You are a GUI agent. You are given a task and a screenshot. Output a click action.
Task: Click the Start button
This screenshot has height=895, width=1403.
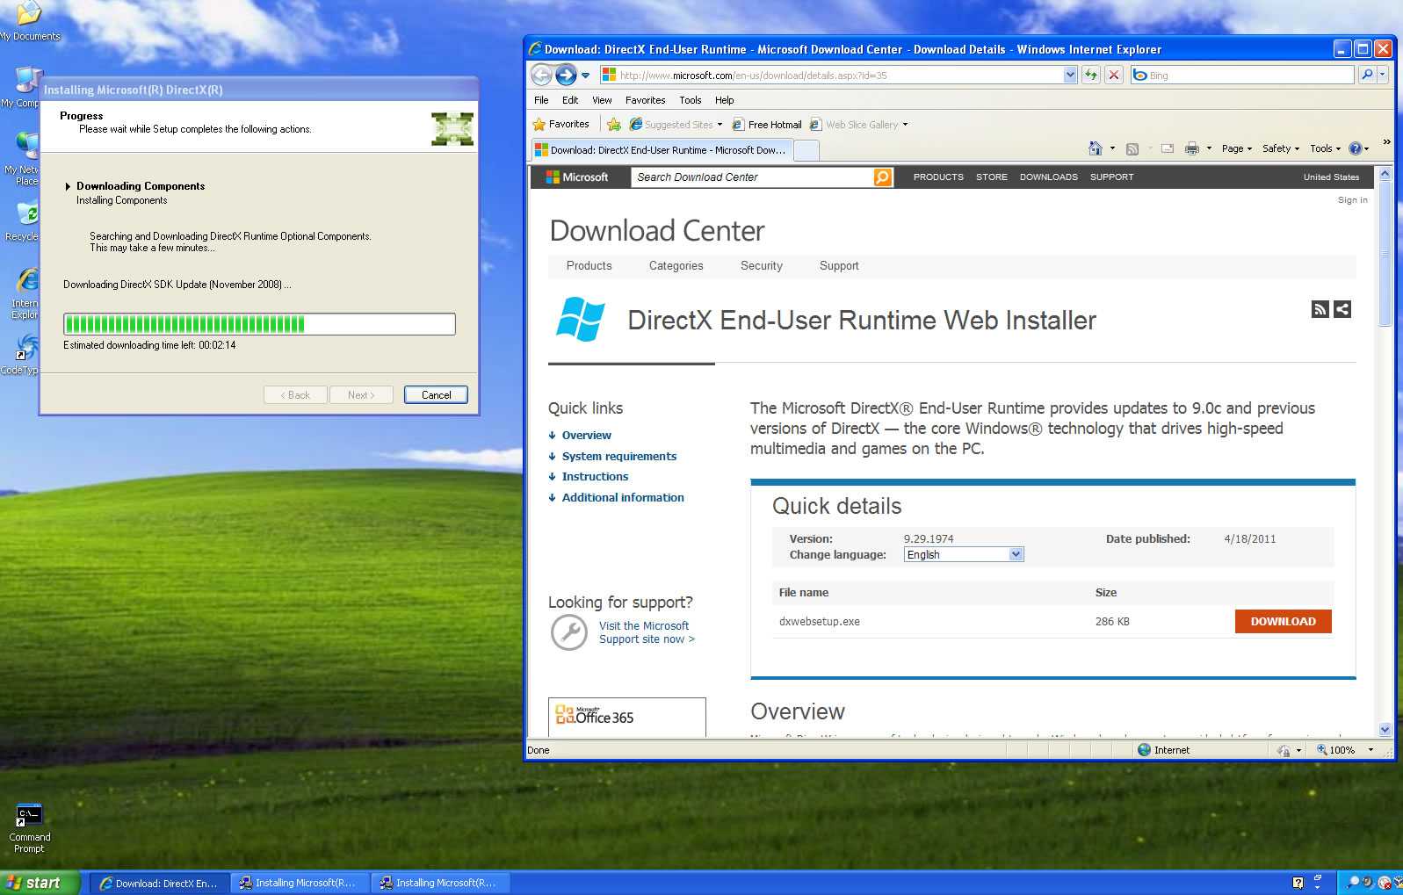(40, 883)
